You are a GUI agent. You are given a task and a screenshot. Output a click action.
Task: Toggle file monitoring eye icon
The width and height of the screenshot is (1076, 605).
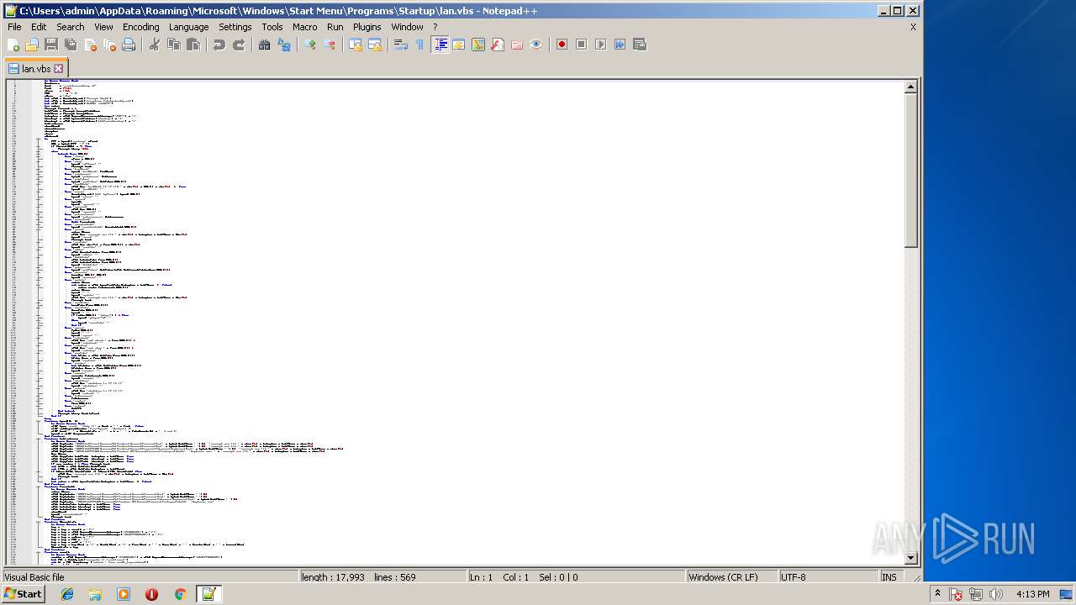(536, 45)
